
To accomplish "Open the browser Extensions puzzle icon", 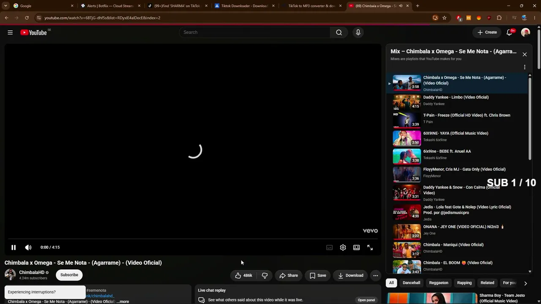I will coord(499,18).
